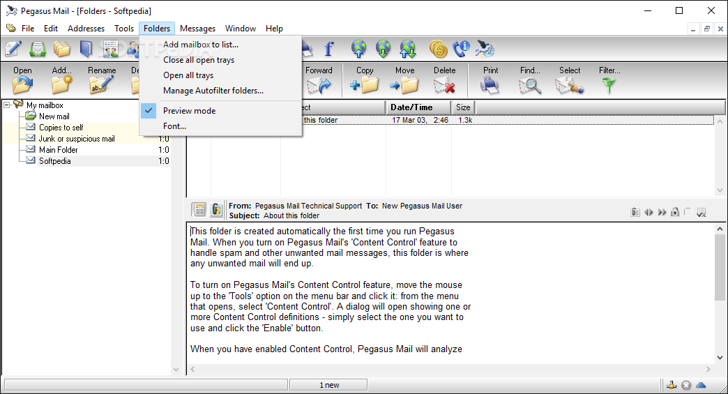Image resolution: width=728 pixels, height=394 pixels.
Task: Select New mail folder in tree
Action: tap(54, 116)
